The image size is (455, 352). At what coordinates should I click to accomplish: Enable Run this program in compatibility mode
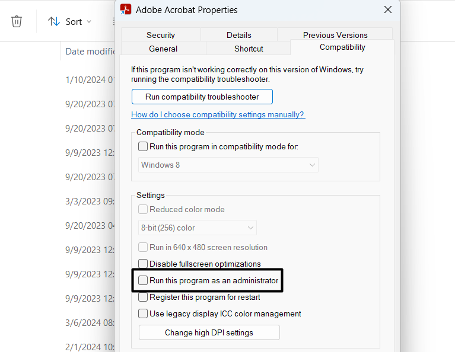coord(143,146)
